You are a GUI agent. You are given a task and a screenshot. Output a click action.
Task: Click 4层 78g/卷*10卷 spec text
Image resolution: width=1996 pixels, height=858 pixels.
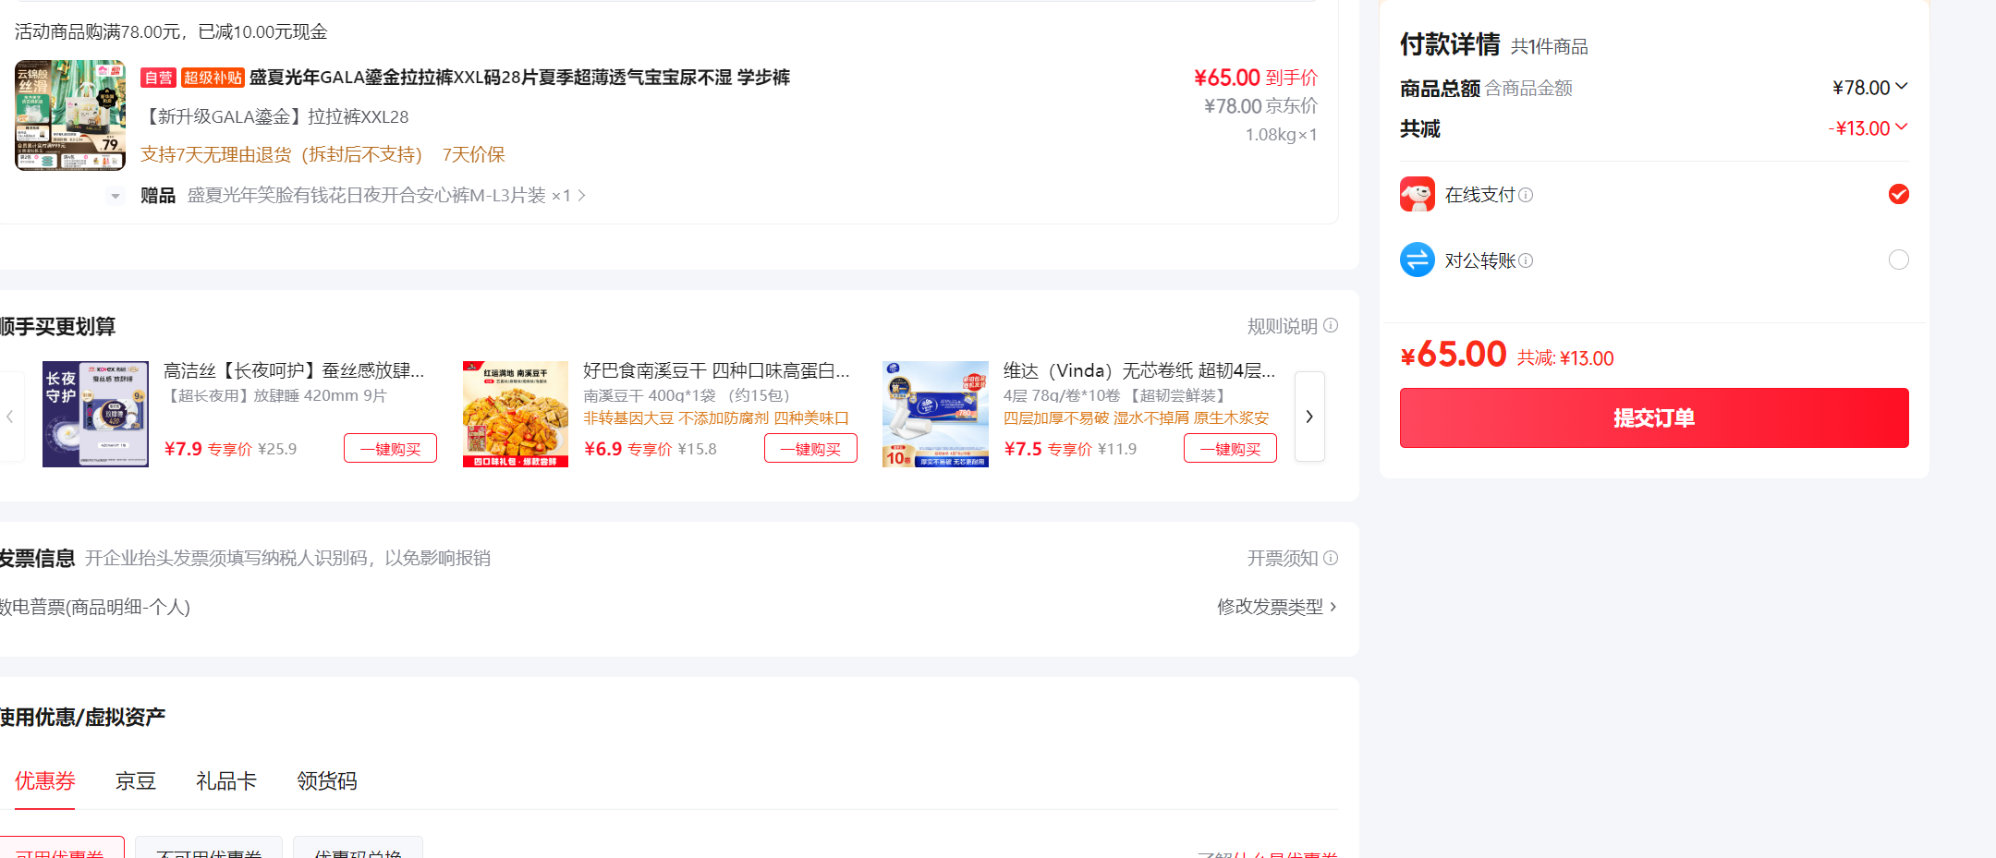1117,395
